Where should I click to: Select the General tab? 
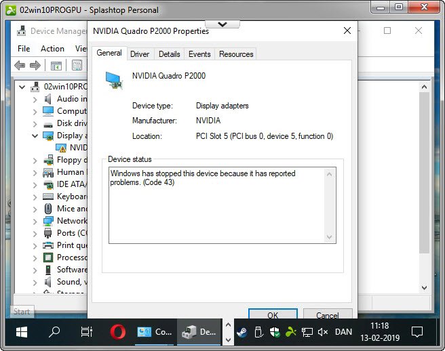click(109, 53)
